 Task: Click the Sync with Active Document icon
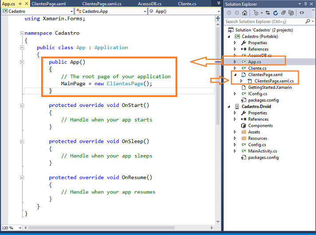click(x=268, y=13)
